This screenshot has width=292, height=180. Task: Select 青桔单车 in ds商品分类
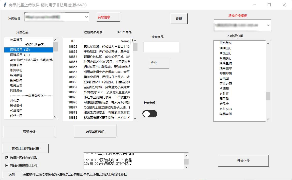[240, 43]
